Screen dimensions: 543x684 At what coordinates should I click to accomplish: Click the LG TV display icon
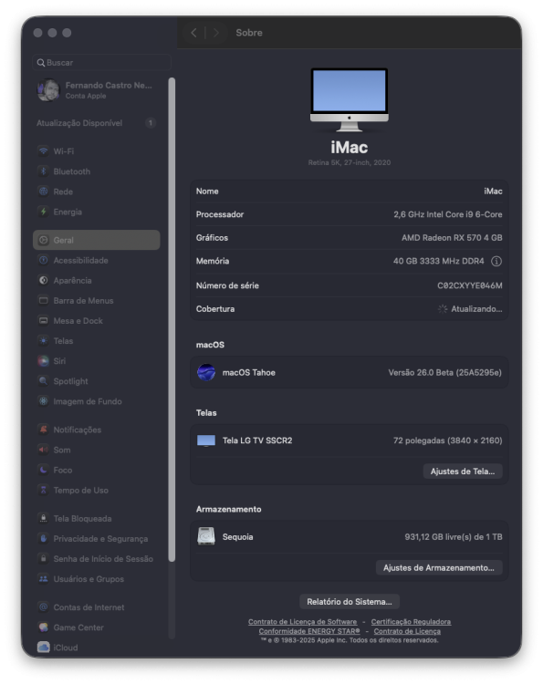point(206,440)
